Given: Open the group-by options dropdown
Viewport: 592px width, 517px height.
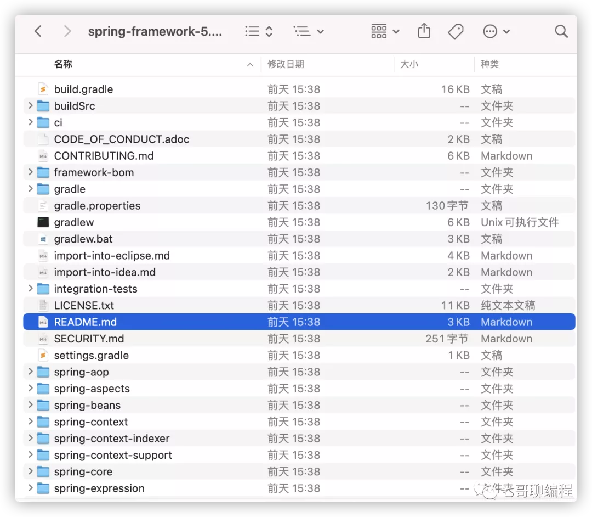Looking at the screenshot, I should [309, 31].
